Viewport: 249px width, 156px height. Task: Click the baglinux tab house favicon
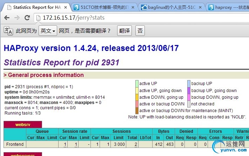(x=144, y=7)
